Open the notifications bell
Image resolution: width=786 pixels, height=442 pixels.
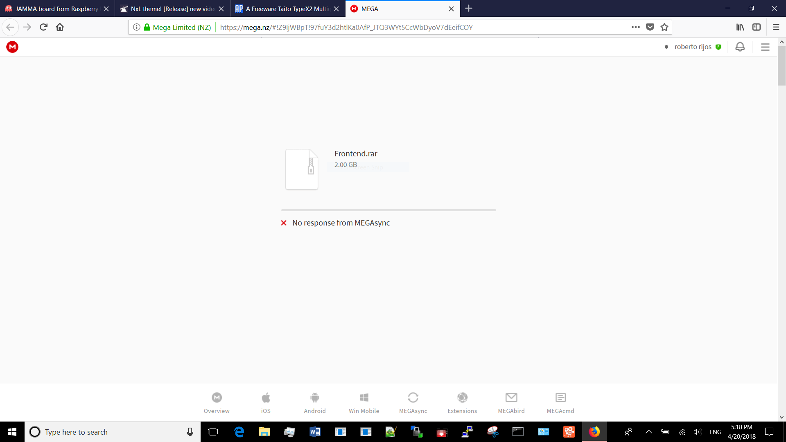740,47
